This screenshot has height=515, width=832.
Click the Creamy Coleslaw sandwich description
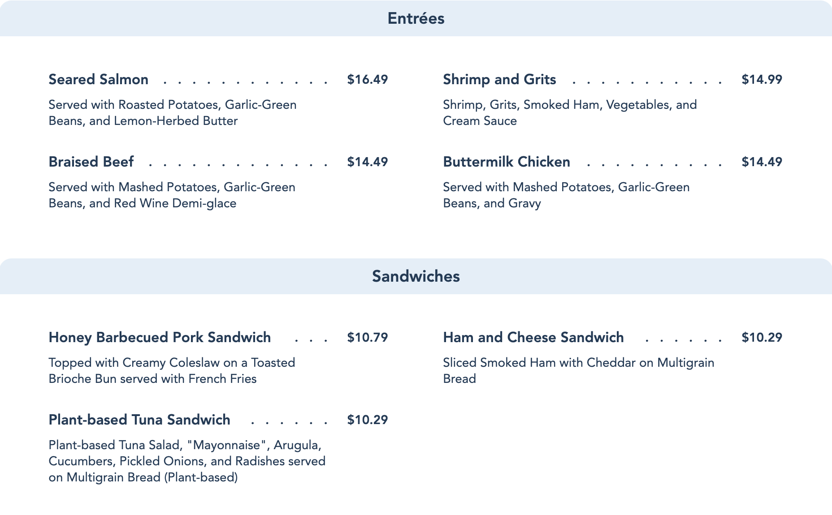point(172,371)
